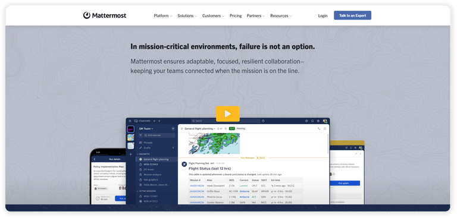
Task: Expand the right window panel using the arrows icon
Action: [x=356, y=153]
